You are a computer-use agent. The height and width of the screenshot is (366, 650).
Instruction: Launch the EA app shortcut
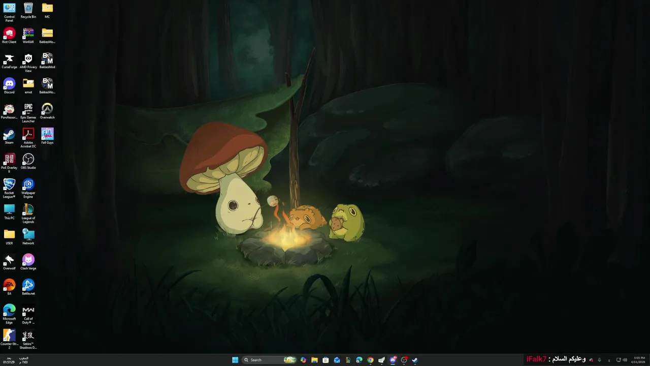point(9,287)
